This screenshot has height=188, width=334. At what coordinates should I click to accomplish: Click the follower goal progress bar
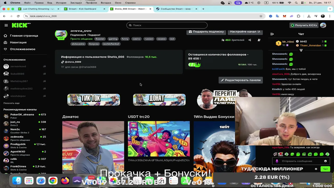[194, 64]
